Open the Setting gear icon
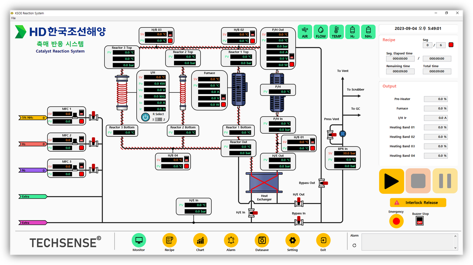The height and width of the screenshot is (265, 473). pyautogui.click(x=292, y=241)
